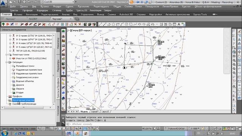Click the green tree icon in toolbar
The height and width of the screenshot is (136, 242).
coord(3,24)
